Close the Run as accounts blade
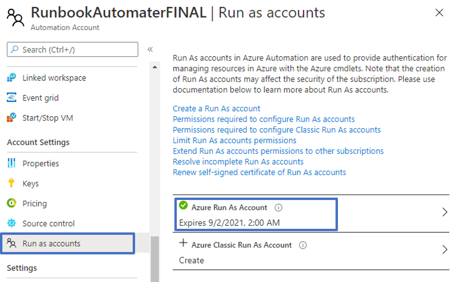Screen dimensions: 455x282 [x=439, y=12]
